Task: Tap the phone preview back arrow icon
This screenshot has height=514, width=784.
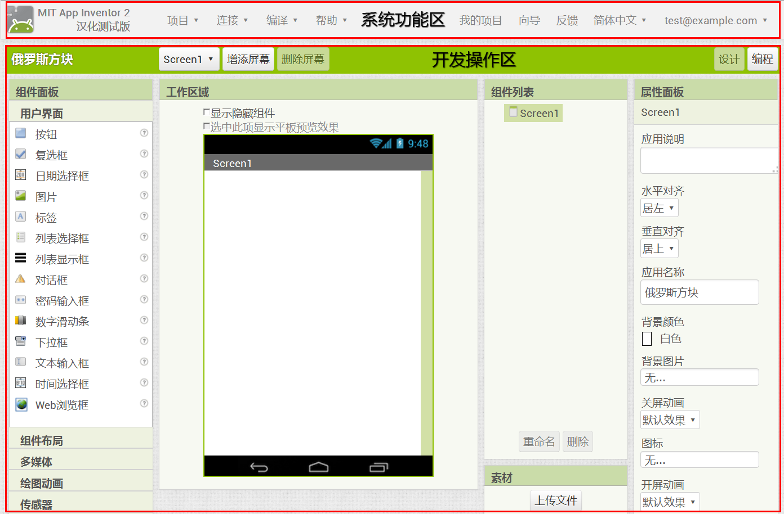Action: pyautogui.click(x=259, y=467)
